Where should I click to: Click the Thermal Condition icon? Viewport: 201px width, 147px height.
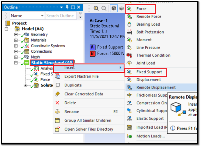(129, 55)
